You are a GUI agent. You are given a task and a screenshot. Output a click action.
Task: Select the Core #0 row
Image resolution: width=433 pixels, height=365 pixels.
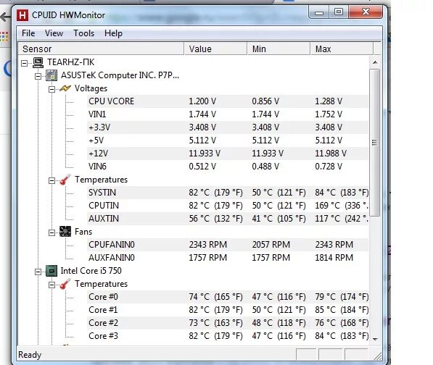pyautogui.click(x=228, y=297)
